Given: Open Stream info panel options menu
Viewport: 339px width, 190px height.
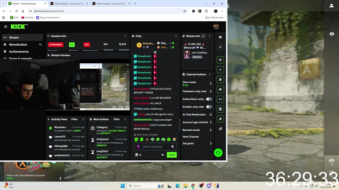Looking at the screenshot, I should tap(210, 36).
